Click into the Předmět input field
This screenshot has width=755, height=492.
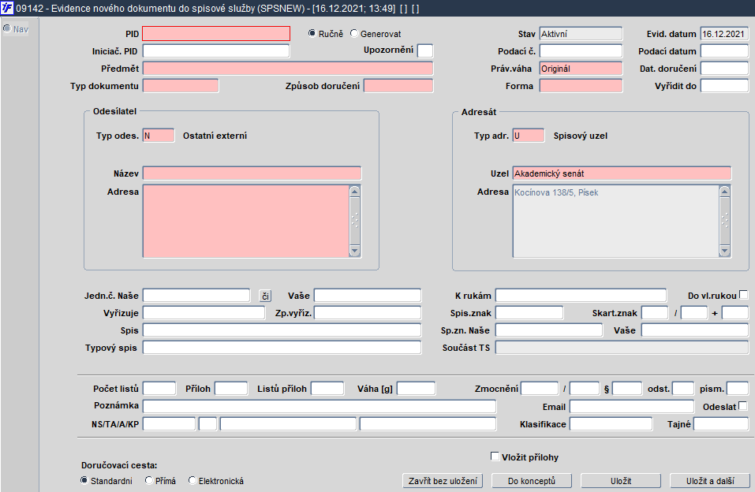pyautogui.click(x=288, y=69)
